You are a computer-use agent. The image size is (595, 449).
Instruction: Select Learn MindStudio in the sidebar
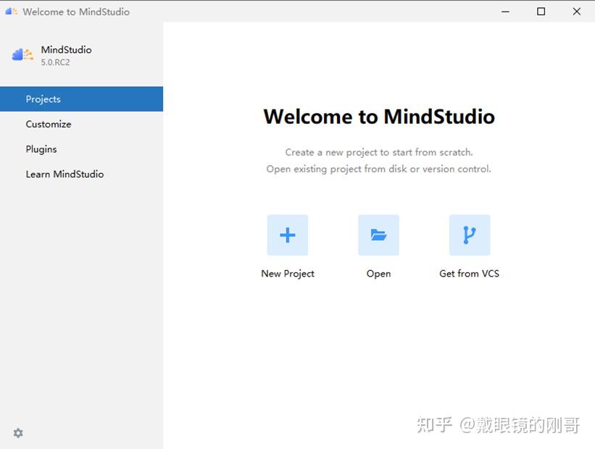[65, 174]
